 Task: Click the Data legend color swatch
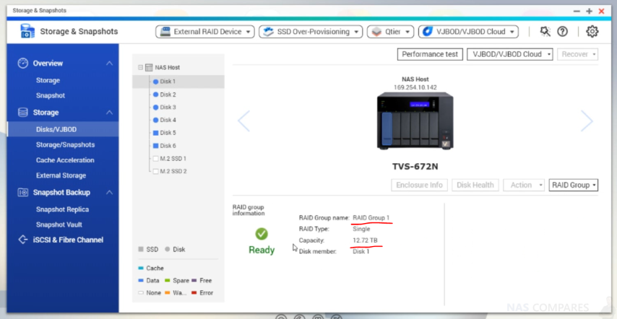coord(141,281)
